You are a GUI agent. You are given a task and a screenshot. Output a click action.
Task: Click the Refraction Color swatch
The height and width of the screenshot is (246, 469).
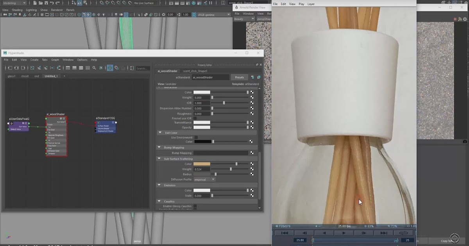click(x=202, y=92)
